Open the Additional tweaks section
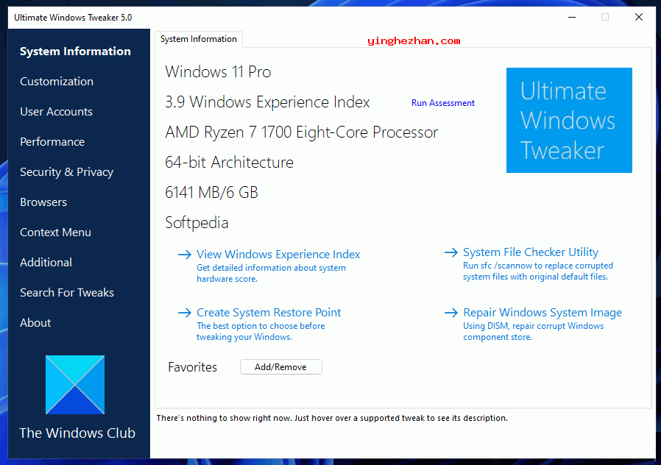661x465 pixels. click(46, 263)
